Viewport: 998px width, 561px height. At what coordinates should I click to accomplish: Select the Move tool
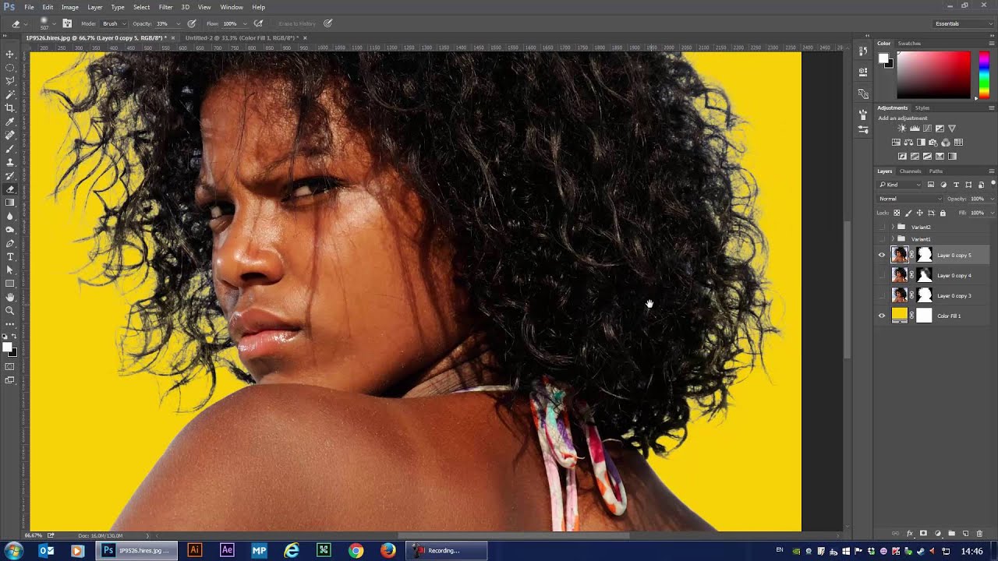[x=10, y=54]
